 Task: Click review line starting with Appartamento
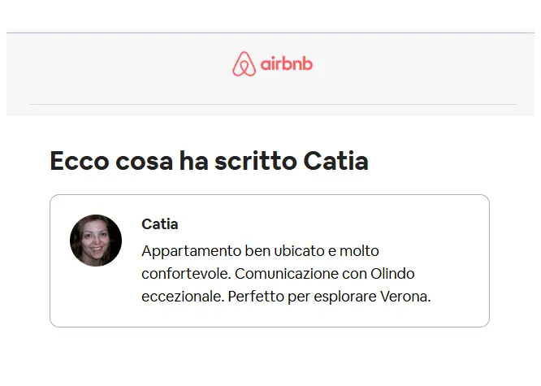point(260,251)
